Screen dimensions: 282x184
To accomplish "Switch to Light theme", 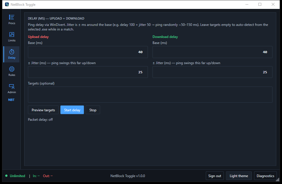I will (x=239, y=176).
